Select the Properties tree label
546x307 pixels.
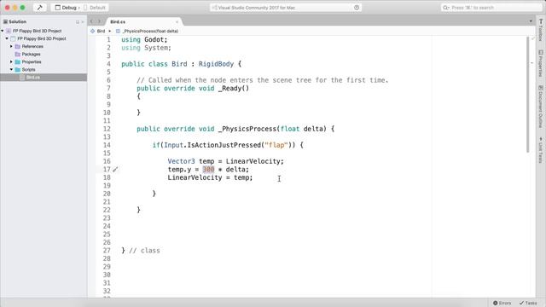pos(32,61)
